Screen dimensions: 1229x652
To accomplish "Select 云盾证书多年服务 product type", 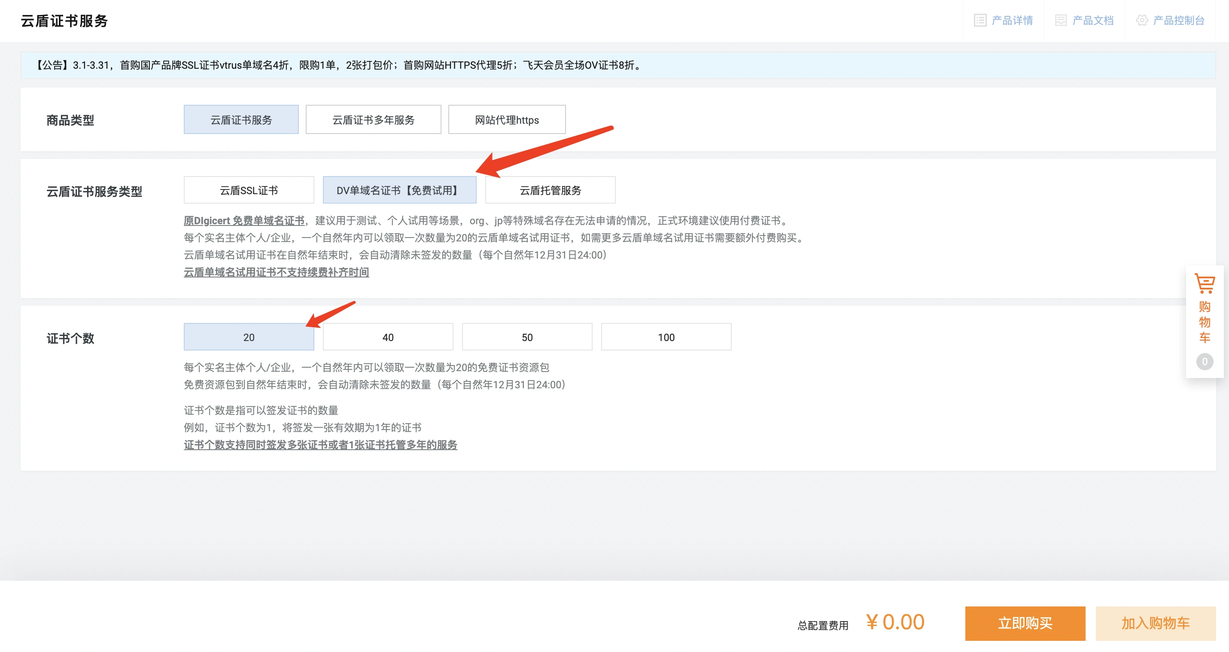I will 373,120.
